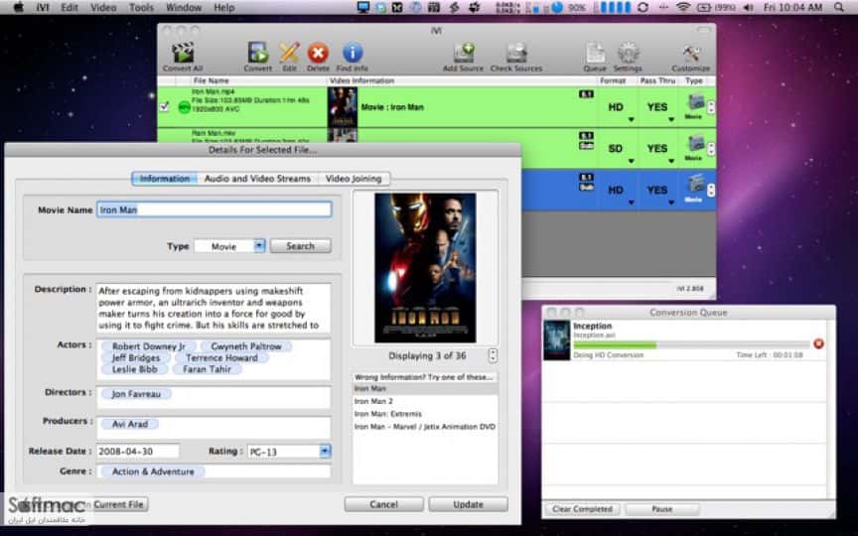
Task: Click the Convert All toolbar icon
Action: [183, 53]
